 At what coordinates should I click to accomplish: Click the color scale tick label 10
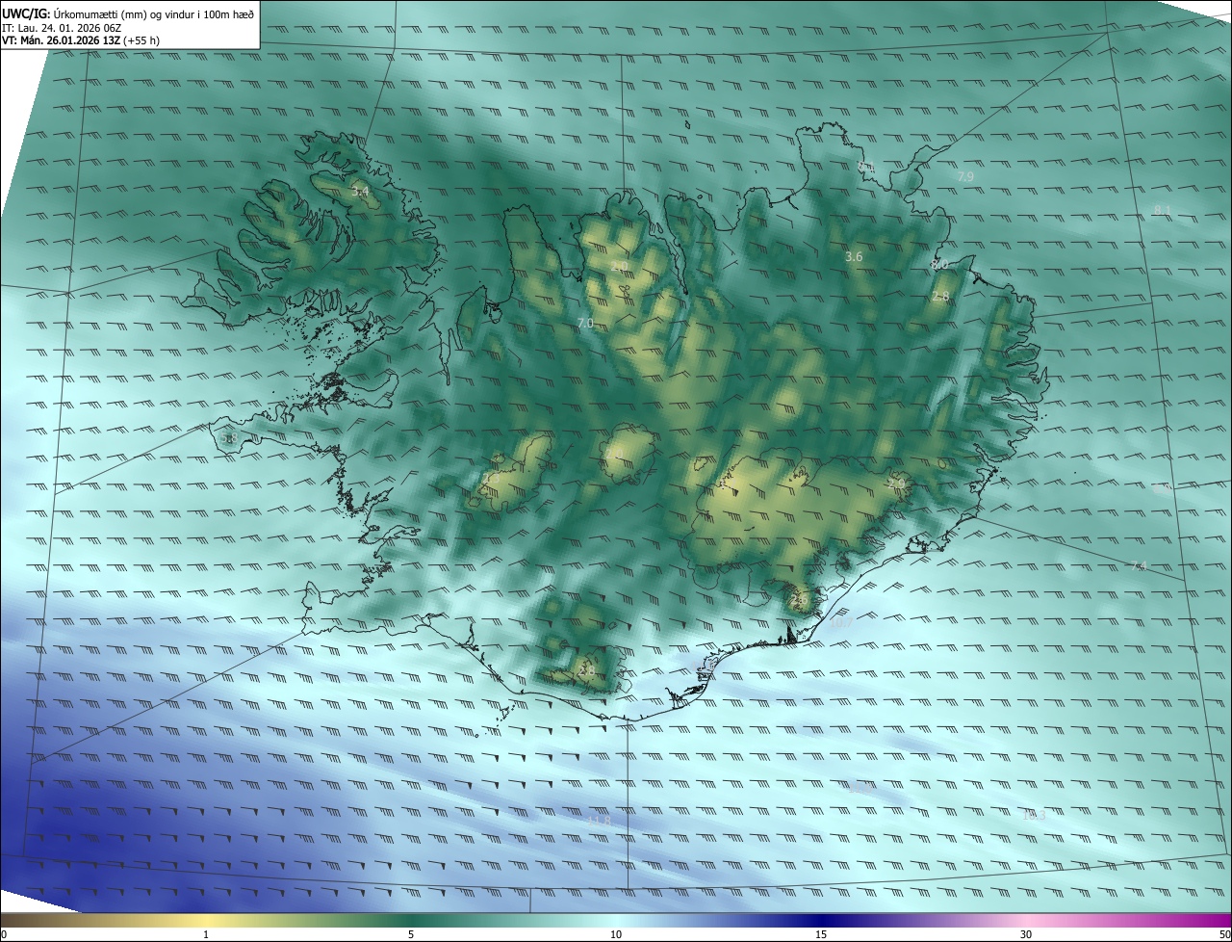[x=616, y=934]
